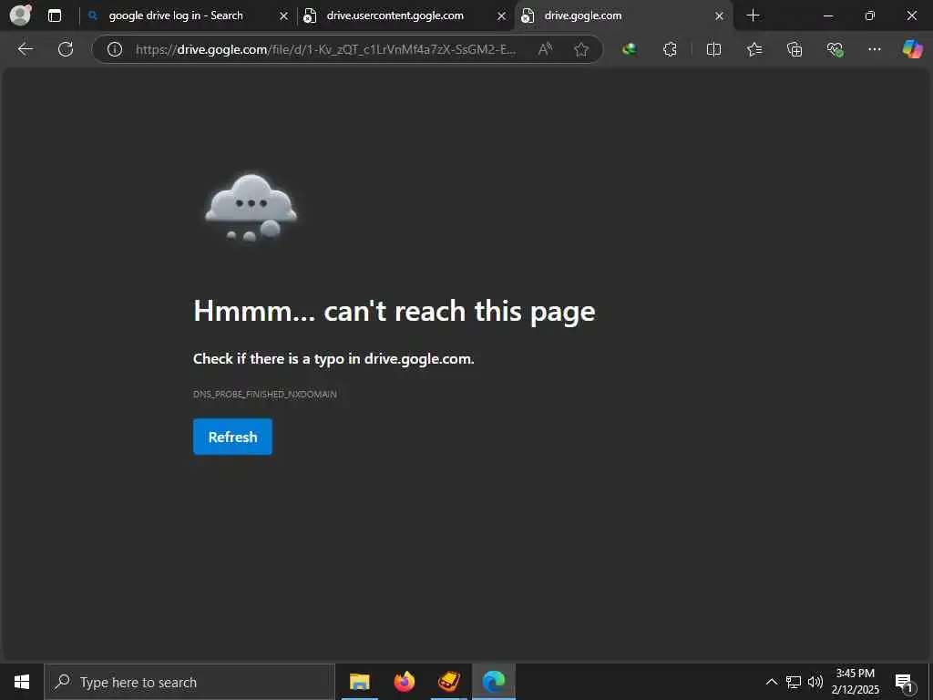Open clock showing 3:45 PM 2/12/2025

coord(855,682)
